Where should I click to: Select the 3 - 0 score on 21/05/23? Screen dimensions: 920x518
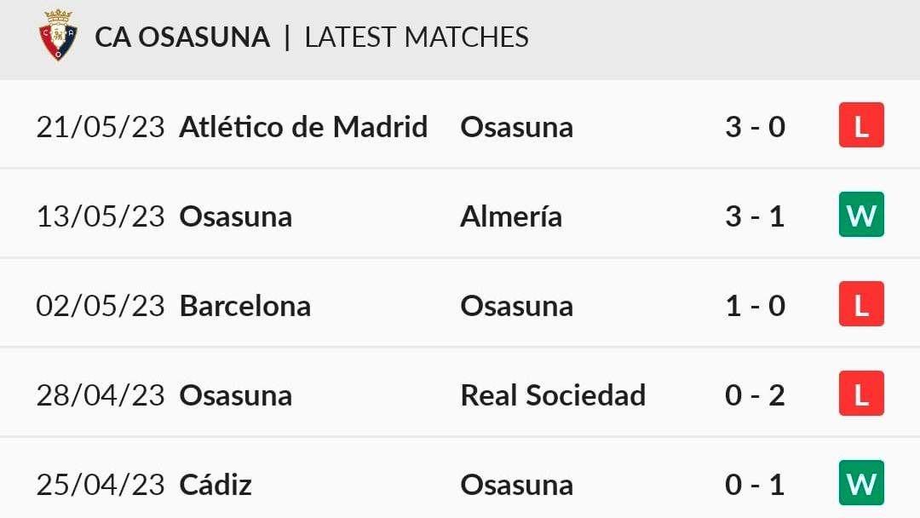(x=755, y=127)
